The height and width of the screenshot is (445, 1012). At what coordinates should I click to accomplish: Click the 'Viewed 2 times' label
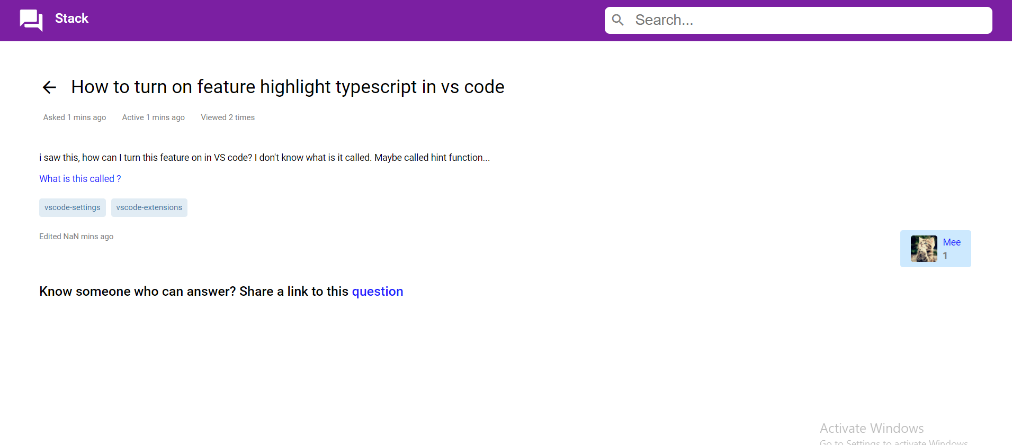tap(227, 117)
